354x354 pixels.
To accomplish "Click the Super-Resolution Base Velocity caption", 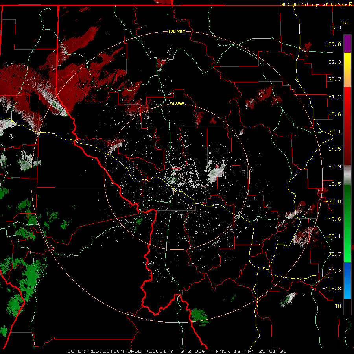I will click(177, 351).
